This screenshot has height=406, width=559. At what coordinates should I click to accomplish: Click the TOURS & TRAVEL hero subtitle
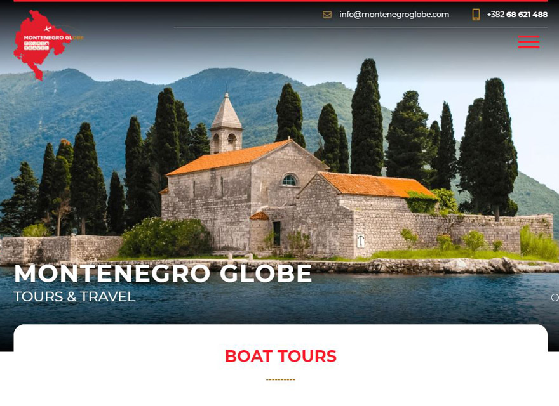click(x=74, y=297)
